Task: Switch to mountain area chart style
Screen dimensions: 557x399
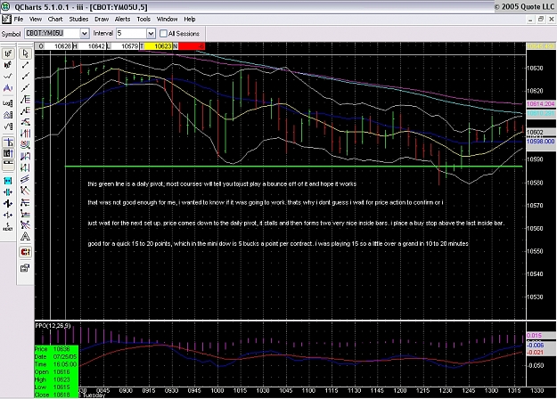Action: 8,87
